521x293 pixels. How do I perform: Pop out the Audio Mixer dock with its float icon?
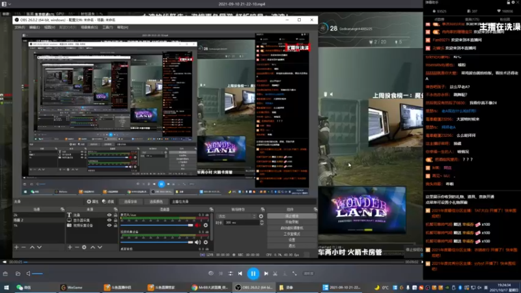[211, 209]
